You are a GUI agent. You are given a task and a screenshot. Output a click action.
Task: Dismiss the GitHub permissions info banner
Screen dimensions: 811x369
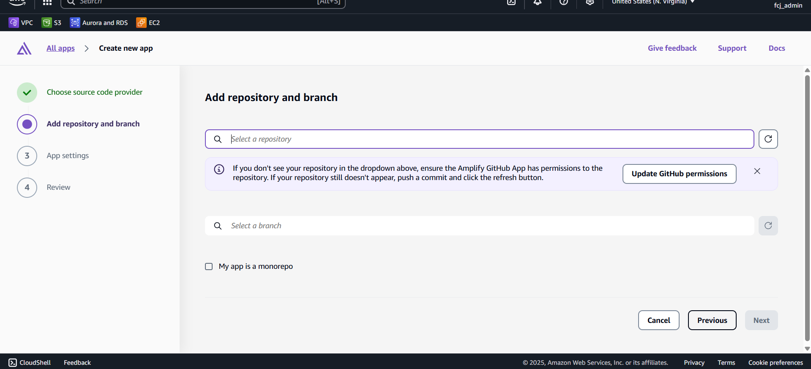pyautogui.click(x=757, y=171)
